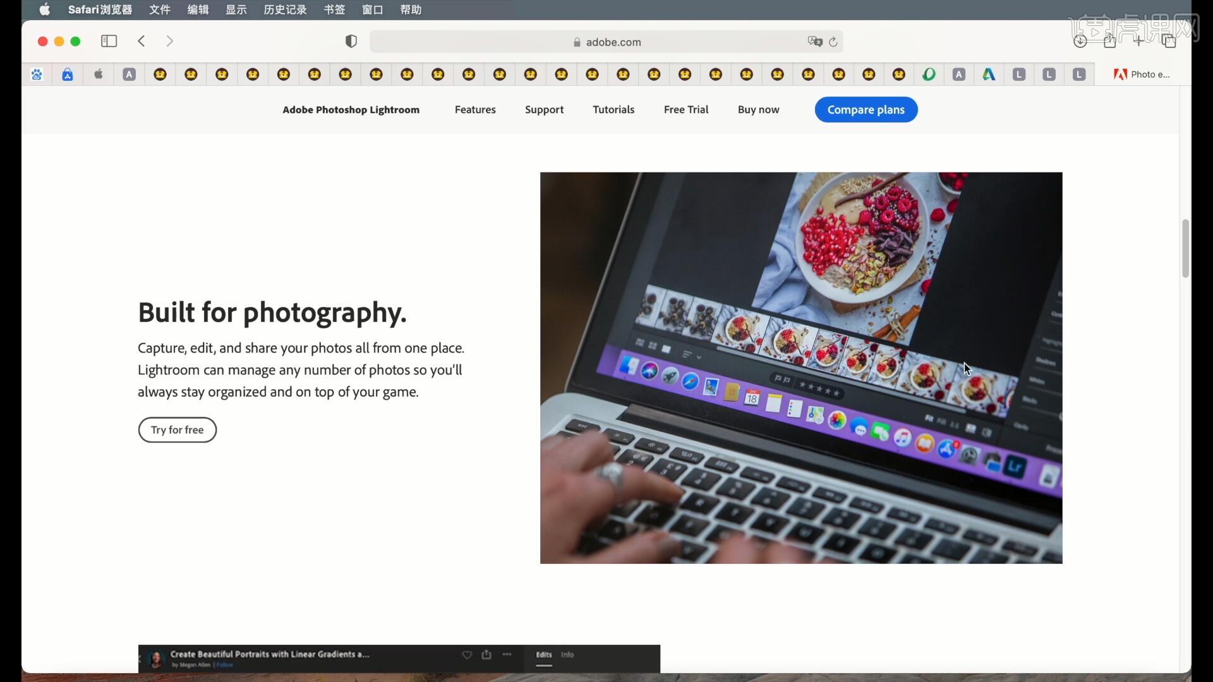The width and height of the screenshot is (1213, 682).
Task: Go back to the previous page
Action: (142, 41)
